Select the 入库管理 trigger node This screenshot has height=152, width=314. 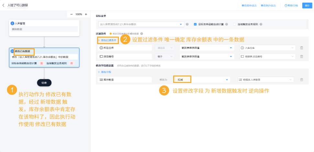44,28
